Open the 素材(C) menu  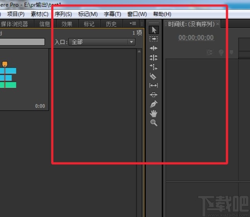point(39,14)
